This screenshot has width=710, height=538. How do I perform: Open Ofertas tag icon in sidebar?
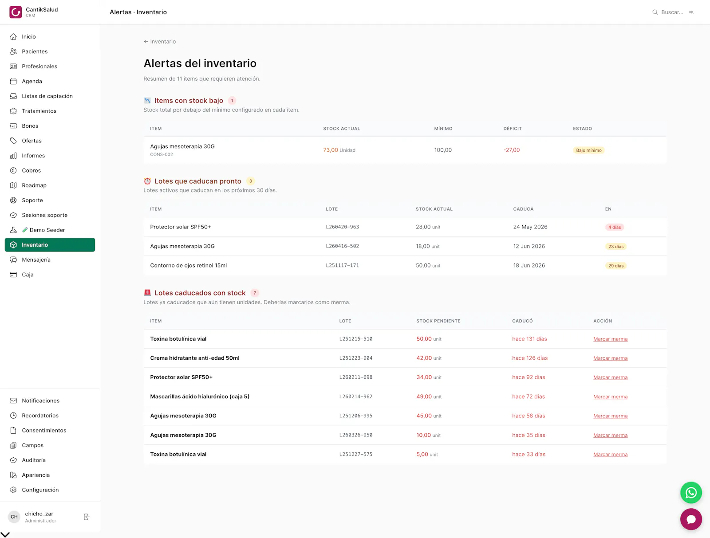(13, 141)
